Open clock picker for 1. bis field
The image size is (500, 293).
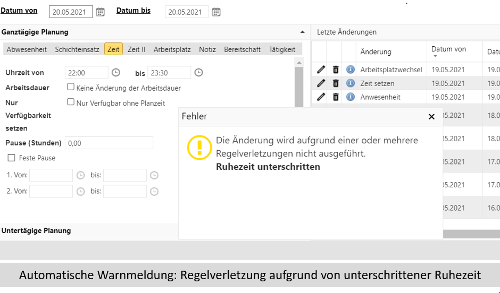[x=154, y=175]
